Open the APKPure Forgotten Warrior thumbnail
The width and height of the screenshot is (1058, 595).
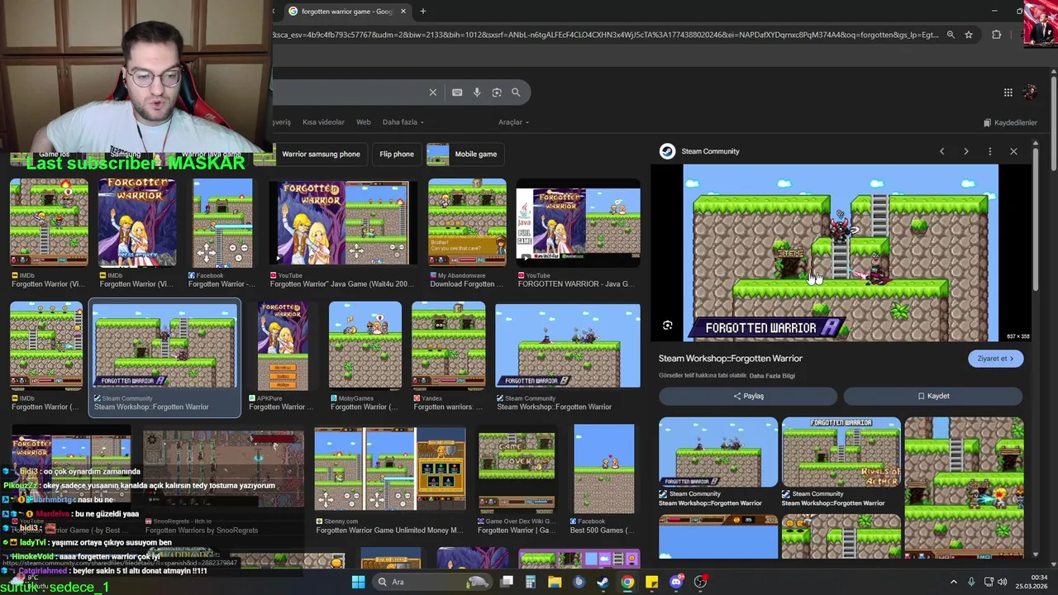tap(282, 346)
